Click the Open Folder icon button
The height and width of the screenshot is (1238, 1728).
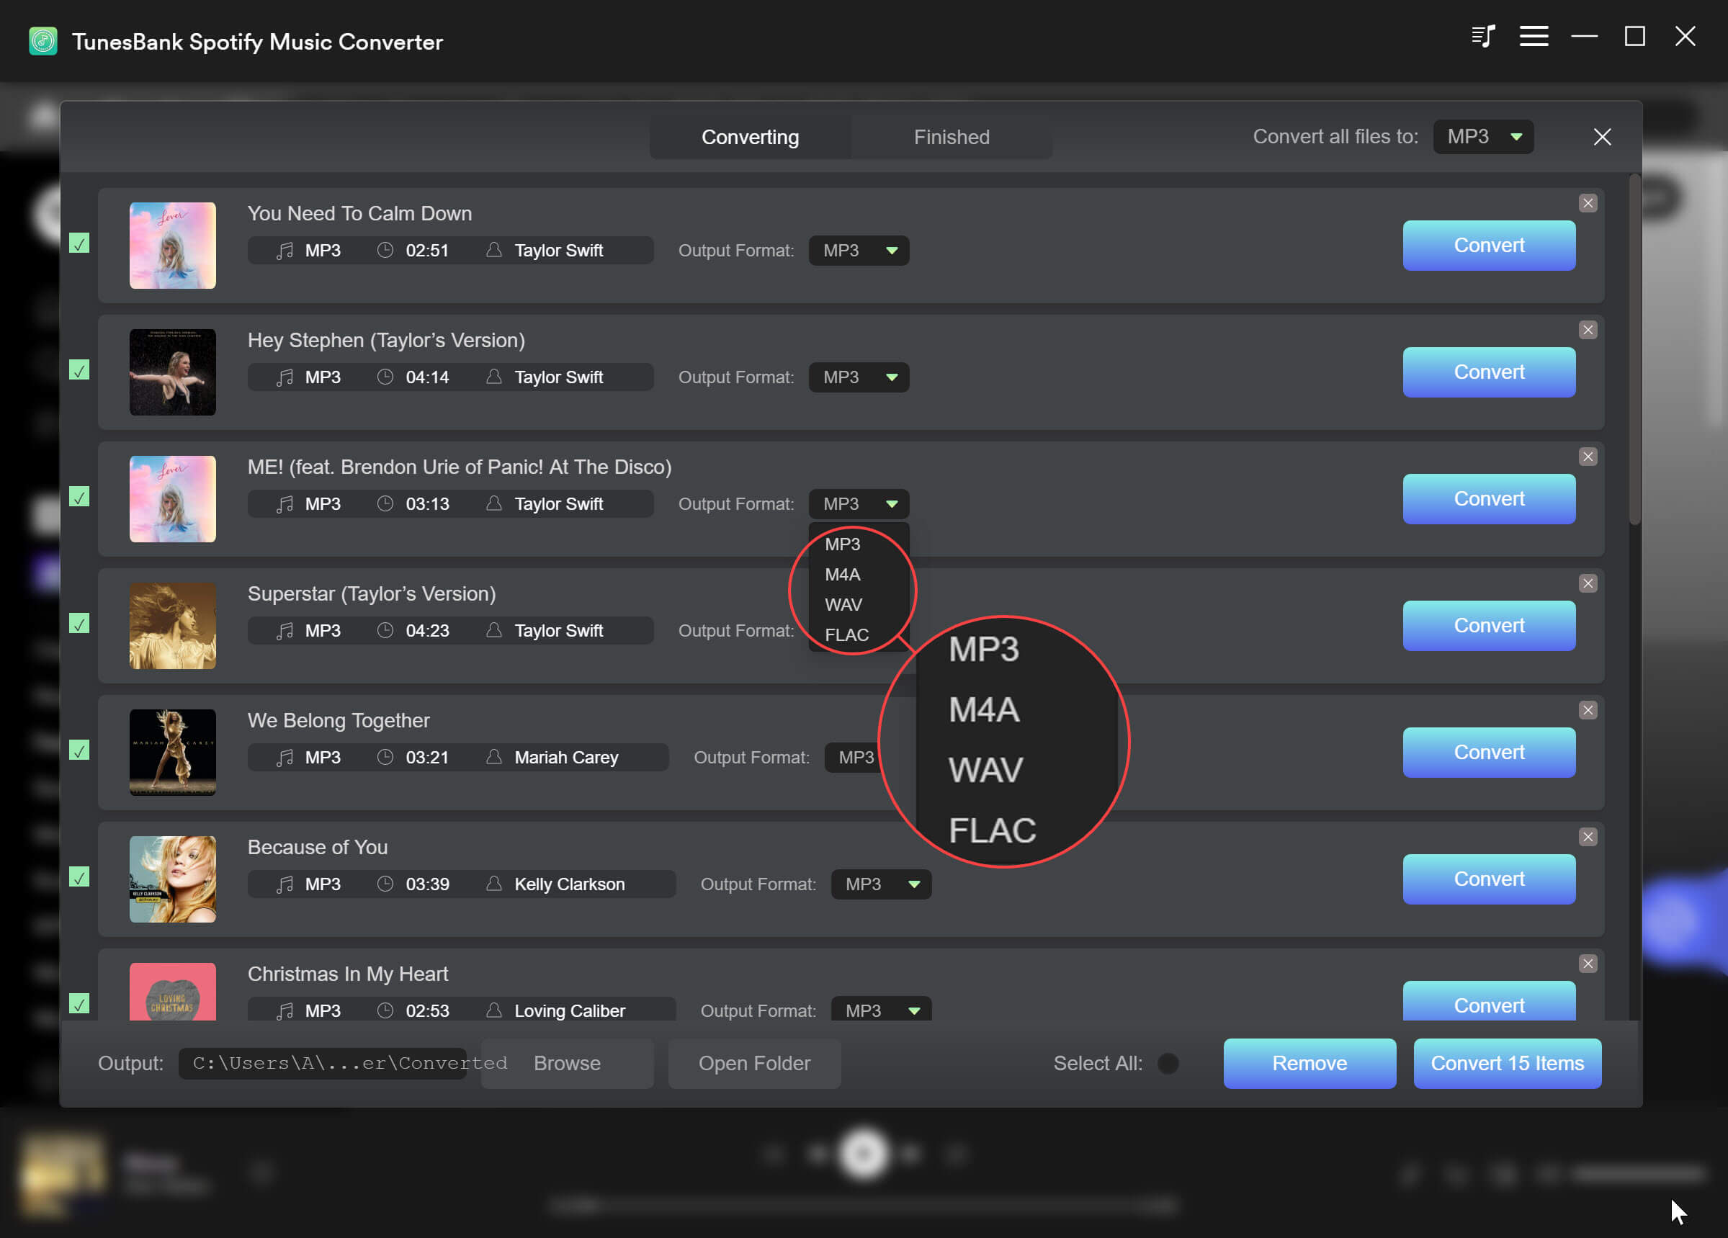click(x=754, y=1062)
